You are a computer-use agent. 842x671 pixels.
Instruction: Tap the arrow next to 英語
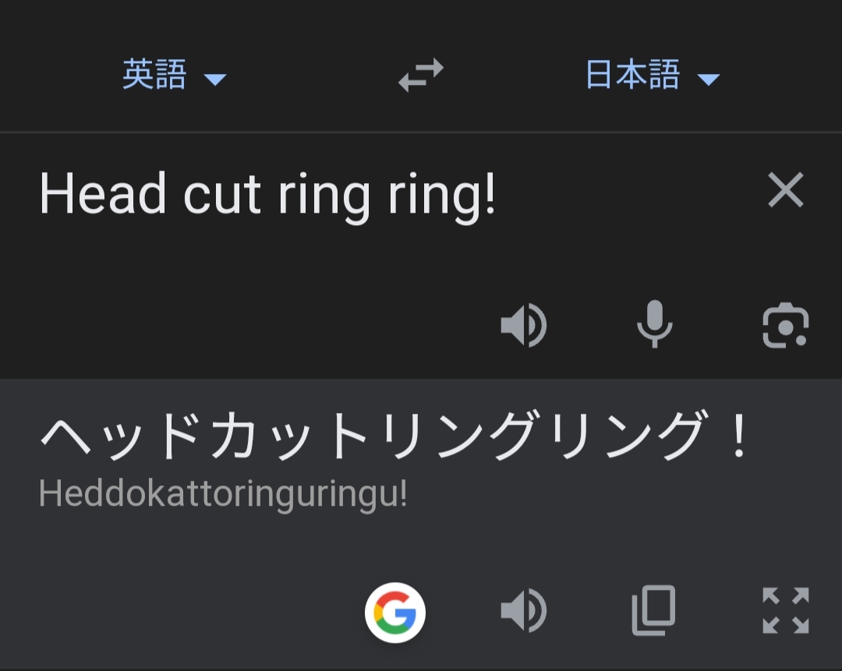point(215,80)
